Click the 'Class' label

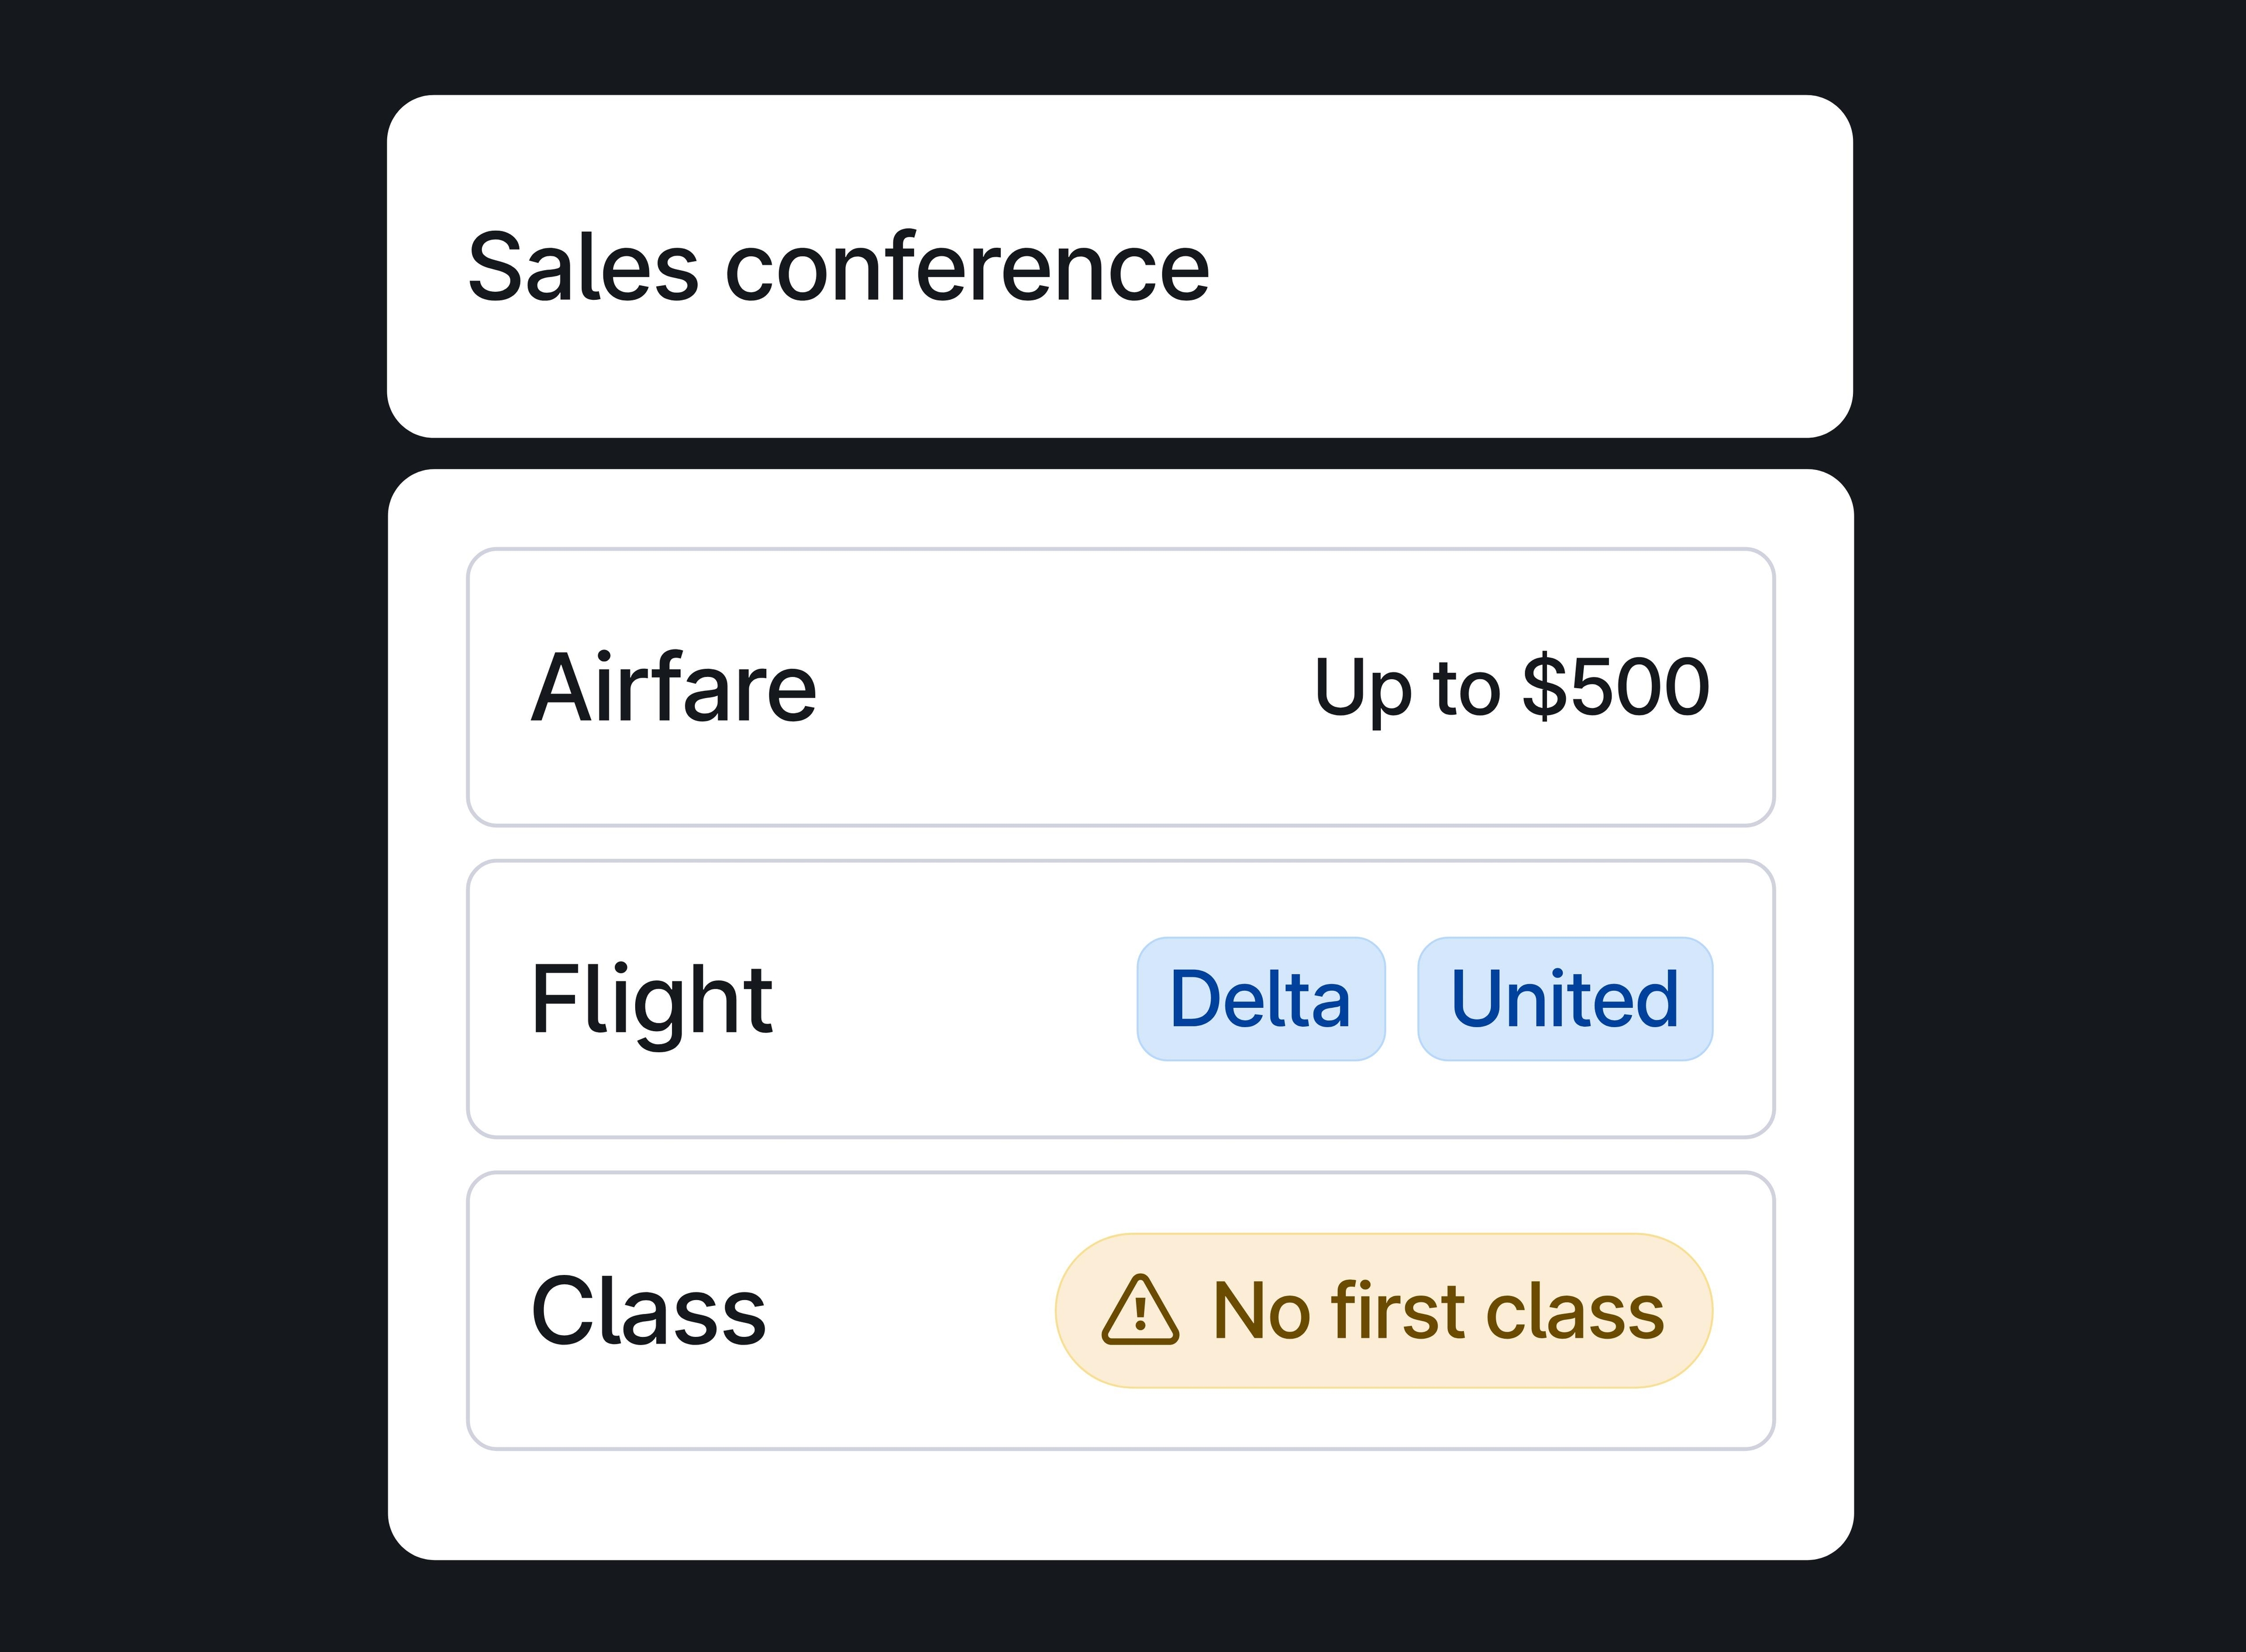[x=648, y=1310]
